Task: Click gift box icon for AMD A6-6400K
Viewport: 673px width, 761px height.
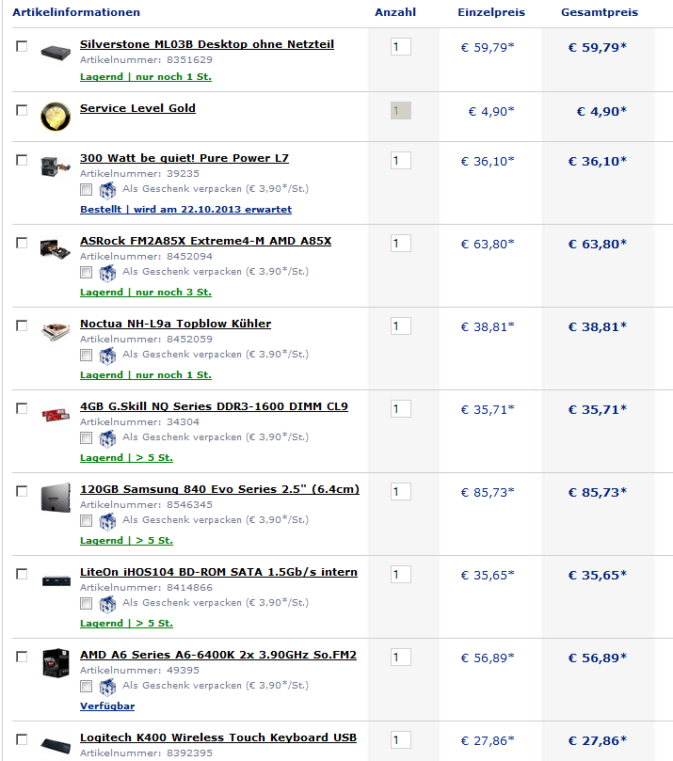Action: [x=107, y=687]
